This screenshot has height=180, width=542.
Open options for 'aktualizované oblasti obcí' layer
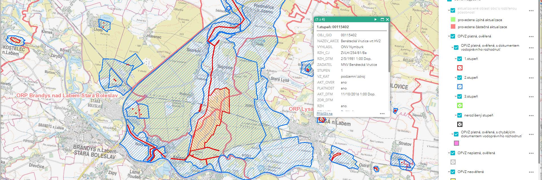(531, 11)
